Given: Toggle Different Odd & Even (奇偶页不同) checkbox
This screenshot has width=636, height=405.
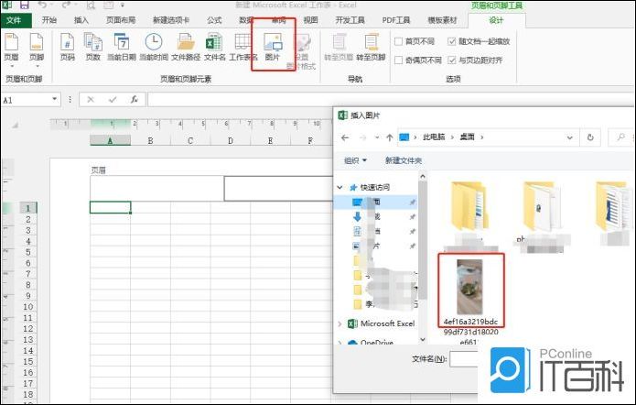Looking at the screenshot, I should [x=398, y=60].
